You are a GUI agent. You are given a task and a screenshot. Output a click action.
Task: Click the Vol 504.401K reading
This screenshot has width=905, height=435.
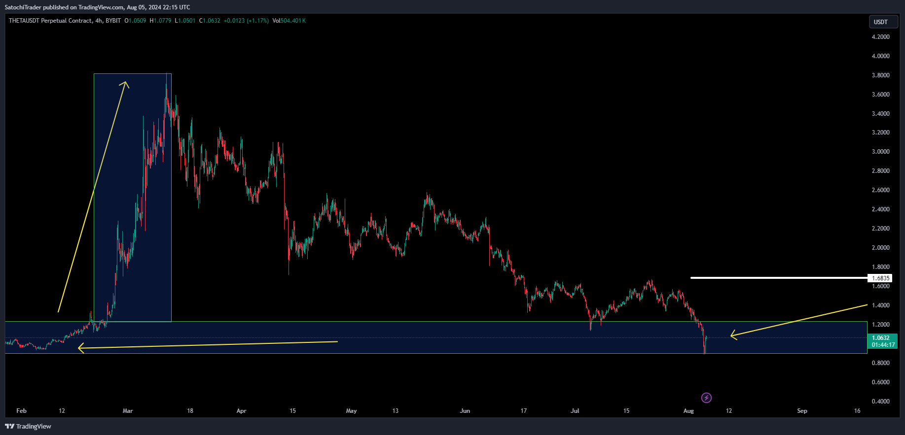click(289, 21)
